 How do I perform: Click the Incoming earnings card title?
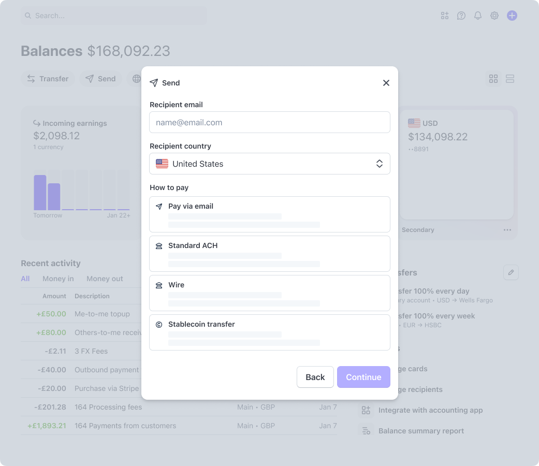(75, 123)
